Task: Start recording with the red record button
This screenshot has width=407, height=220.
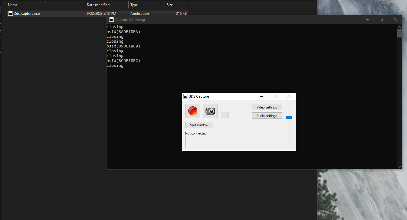Action: (193, 111)
